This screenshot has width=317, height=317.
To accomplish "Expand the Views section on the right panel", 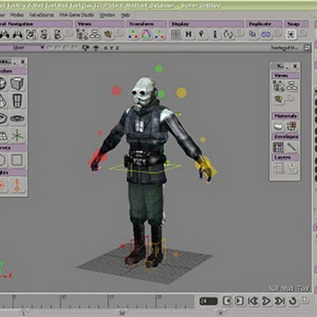I will tap(284, 74).
